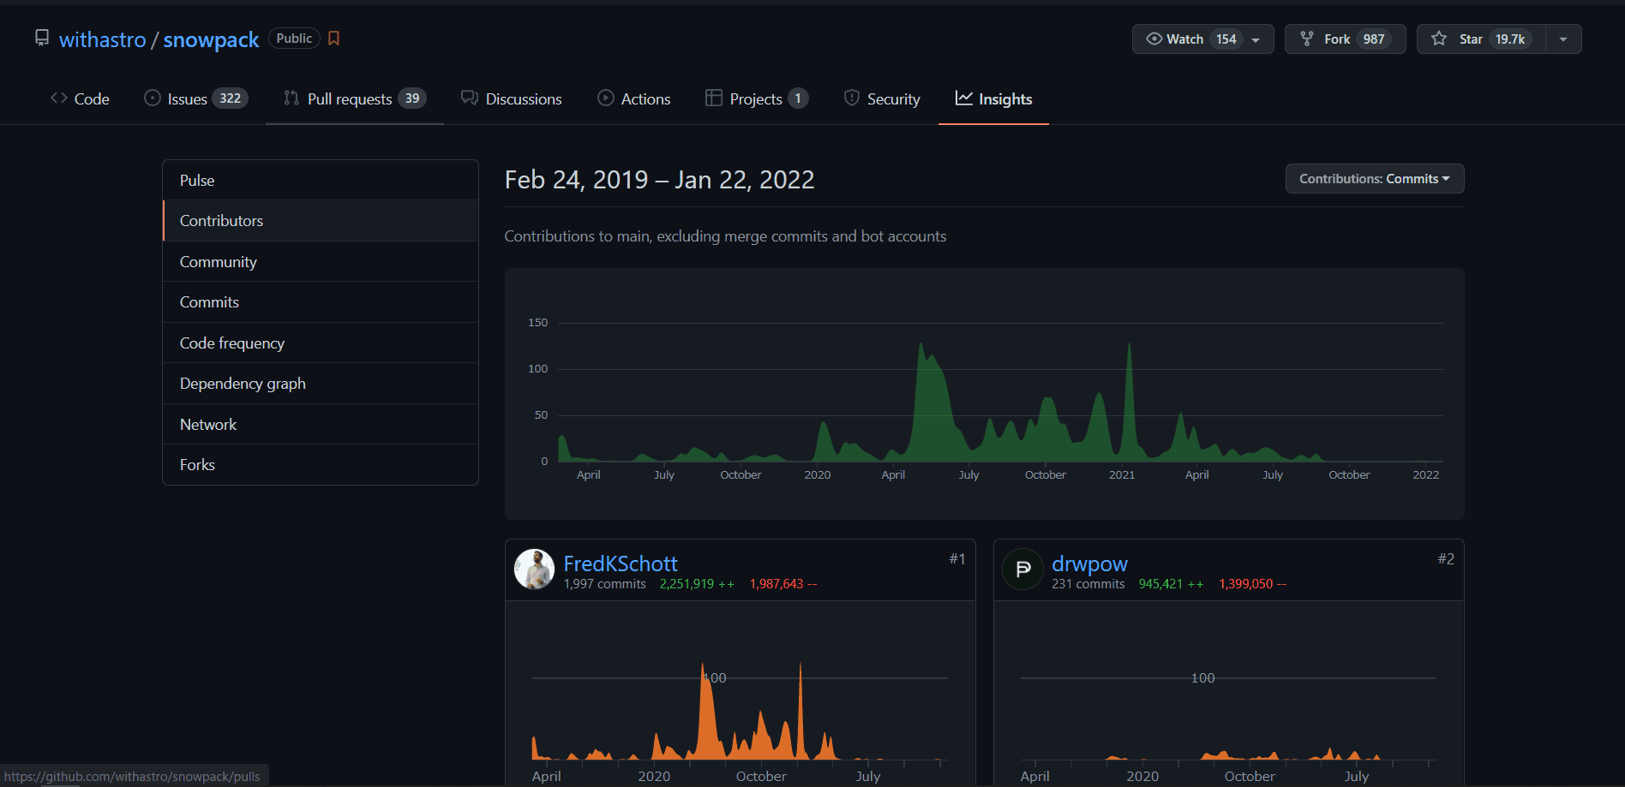
Task: Star the snowpack repository
Action: point(1480,39)
